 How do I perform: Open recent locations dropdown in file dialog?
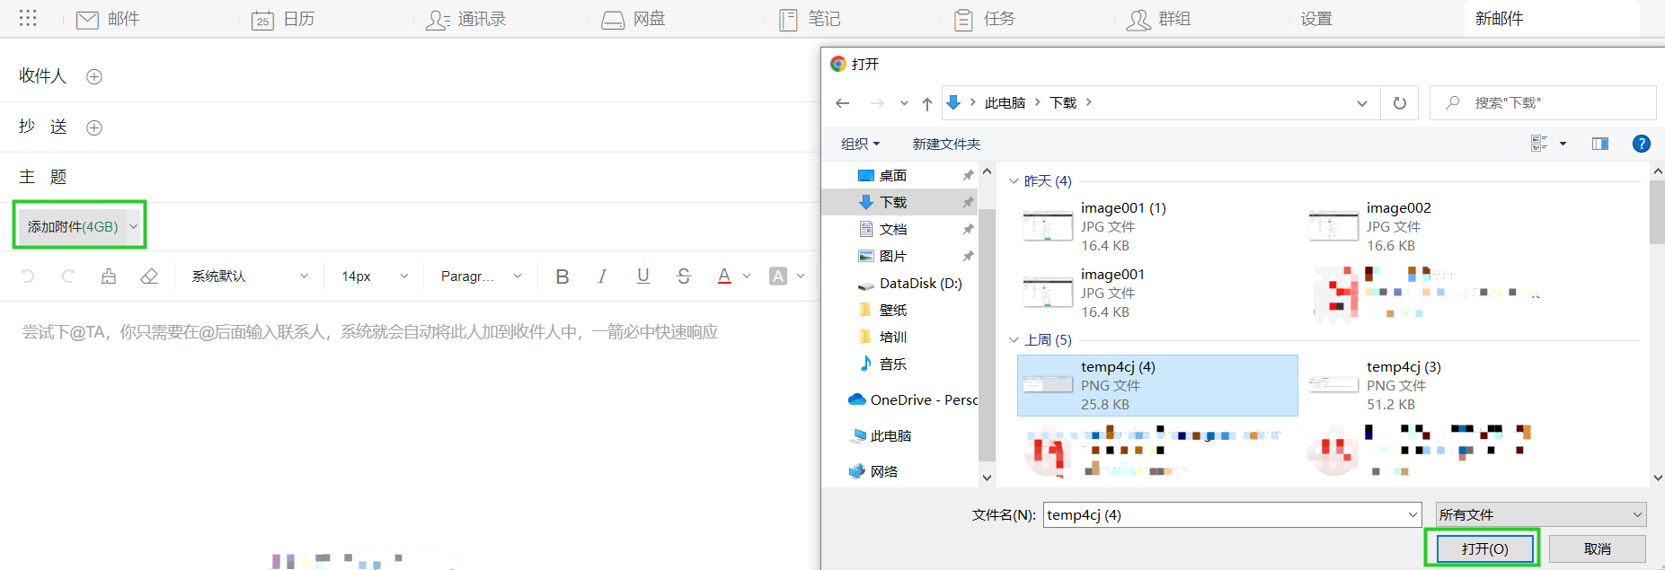coord(904,103)
